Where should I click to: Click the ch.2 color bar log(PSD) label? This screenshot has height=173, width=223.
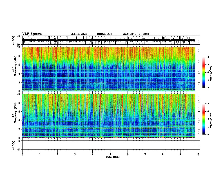(211, 120)
